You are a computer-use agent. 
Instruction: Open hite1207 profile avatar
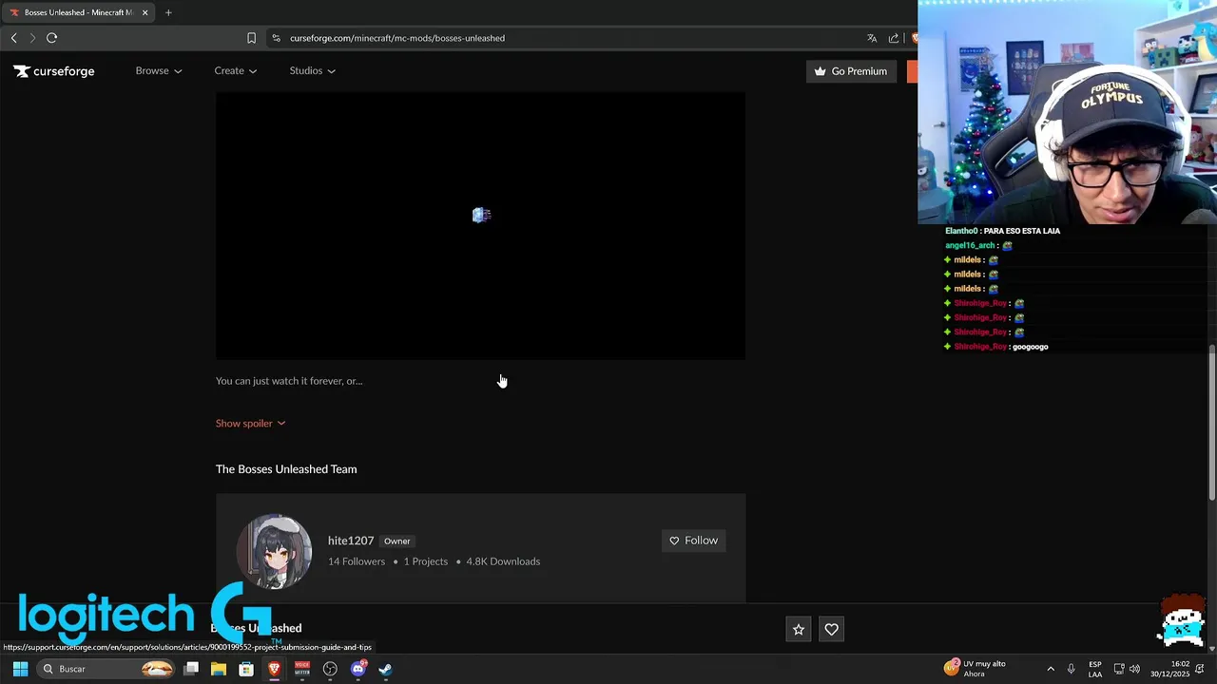274,551
